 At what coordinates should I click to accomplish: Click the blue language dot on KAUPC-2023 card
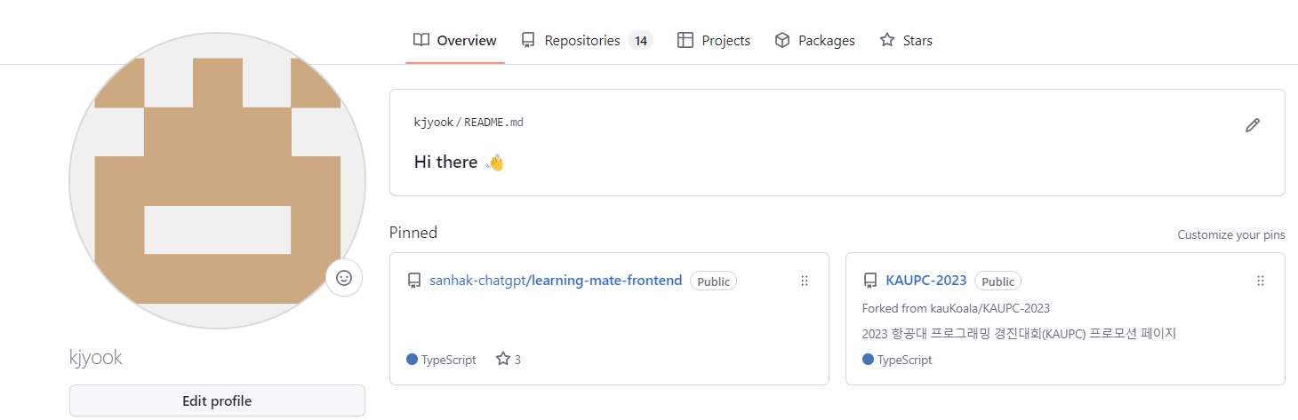(x=868, y=360)
